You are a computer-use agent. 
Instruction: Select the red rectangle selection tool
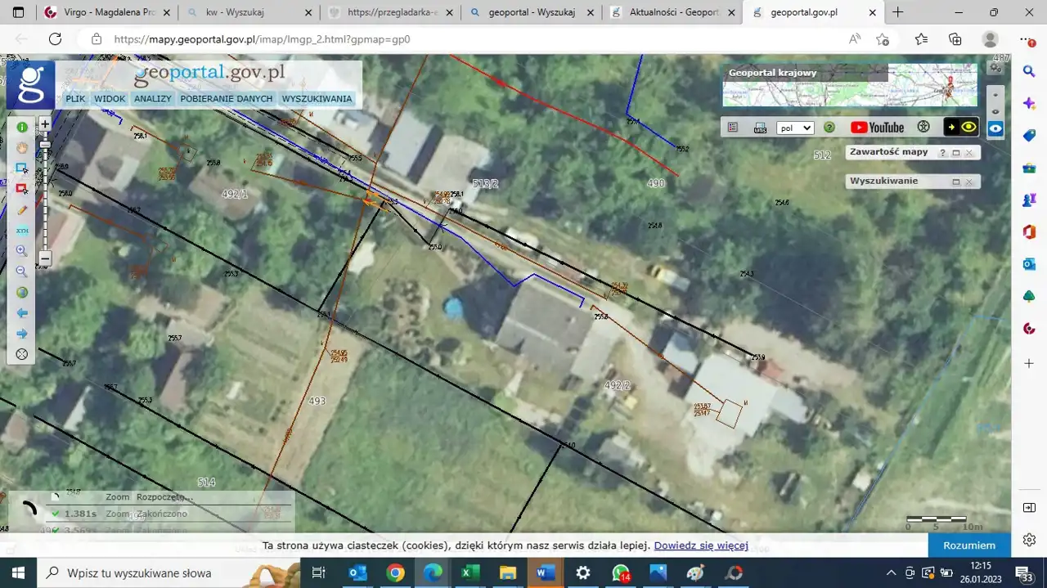pyautogui.click(x=22, y=189)
